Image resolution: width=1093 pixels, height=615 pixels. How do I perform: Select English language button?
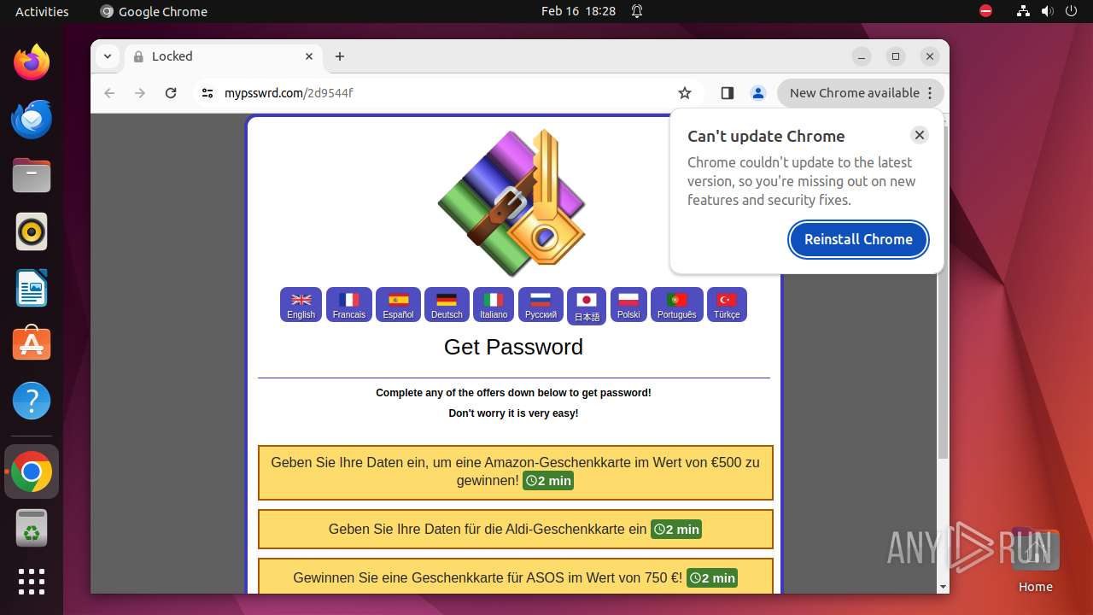[301, 305]
